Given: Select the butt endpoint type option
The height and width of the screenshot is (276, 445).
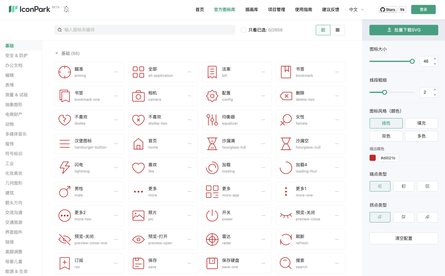Looking at the screenshot, I should 403,186.
